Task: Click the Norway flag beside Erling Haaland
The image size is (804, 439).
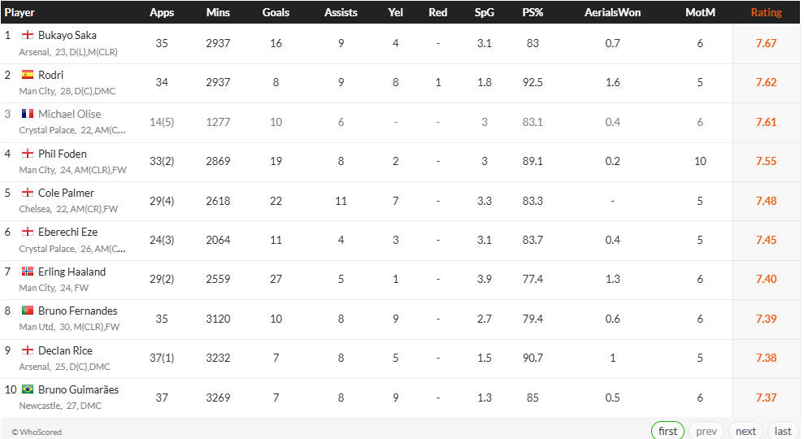Action: (28, 272)
